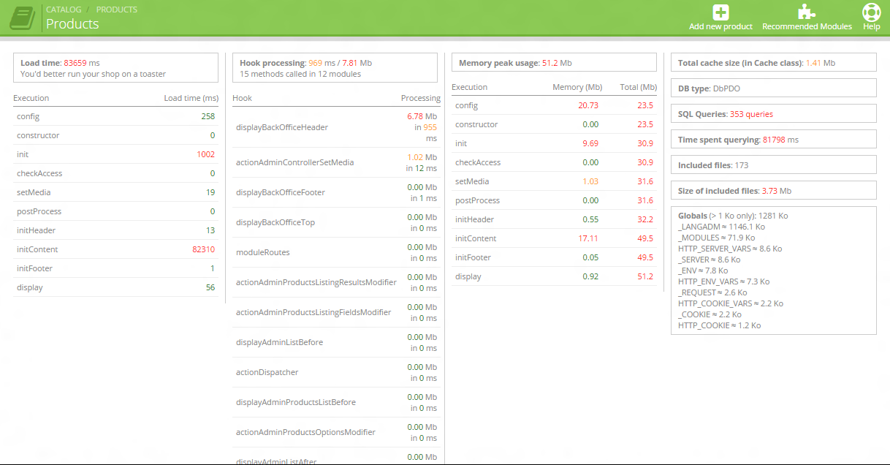Click Time spent querying 81798 ms
Viewport: 890px width, 465px height.
pos(773,139)
